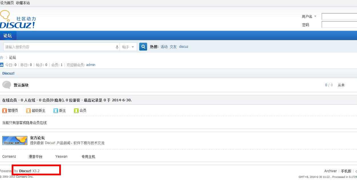Click the 用户名 username input field
The width and height of the screenshot is (357, 189).
[339, 17]
